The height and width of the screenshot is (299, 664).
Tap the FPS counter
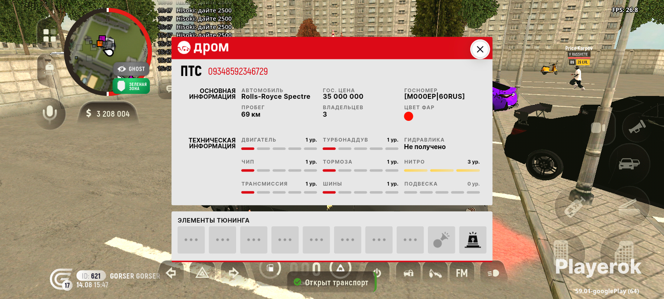[x=625, y=10]
